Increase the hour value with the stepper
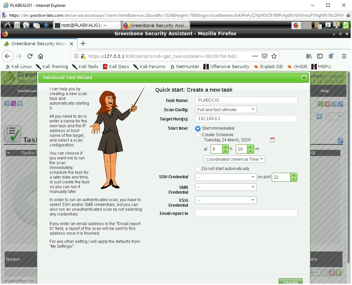This screenshot has height=285, width=352. tap(225, 147)
